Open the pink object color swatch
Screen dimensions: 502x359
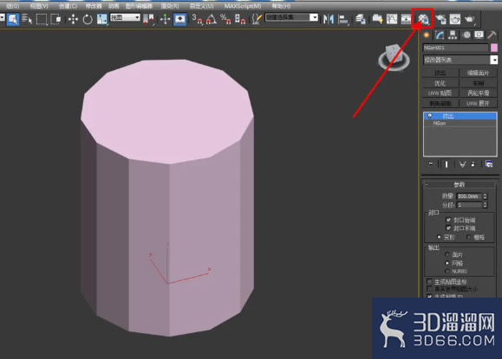click(494, 48)
